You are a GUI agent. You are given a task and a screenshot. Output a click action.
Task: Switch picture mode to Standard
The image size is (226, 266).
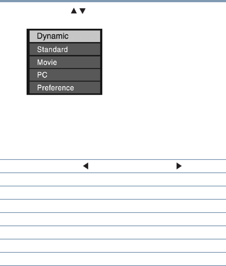pyautogui.click(x=64, y=49)
